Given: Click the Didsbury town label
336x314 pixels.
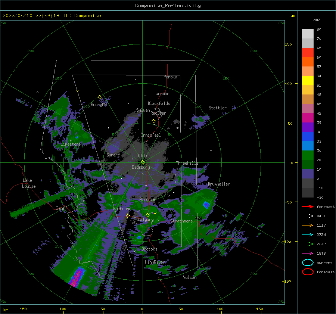Looking at the screenshot, I should (141, 167).
